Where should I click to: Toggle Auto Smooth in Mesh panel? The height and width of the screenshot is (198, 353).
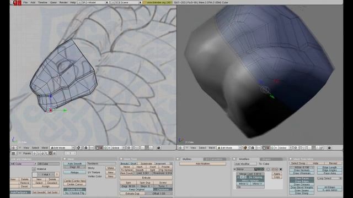click(74, 164)
